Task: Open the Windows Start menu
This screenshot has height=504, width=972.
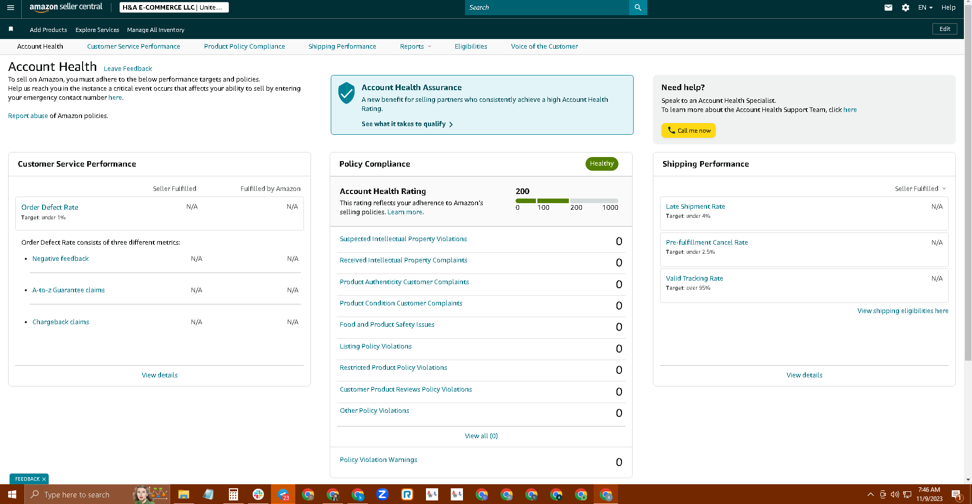Action: click(x=12, y=494)
